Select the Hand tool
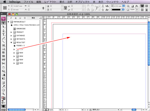The width and height of the screenshot is (150, 111). coord(3,90)
